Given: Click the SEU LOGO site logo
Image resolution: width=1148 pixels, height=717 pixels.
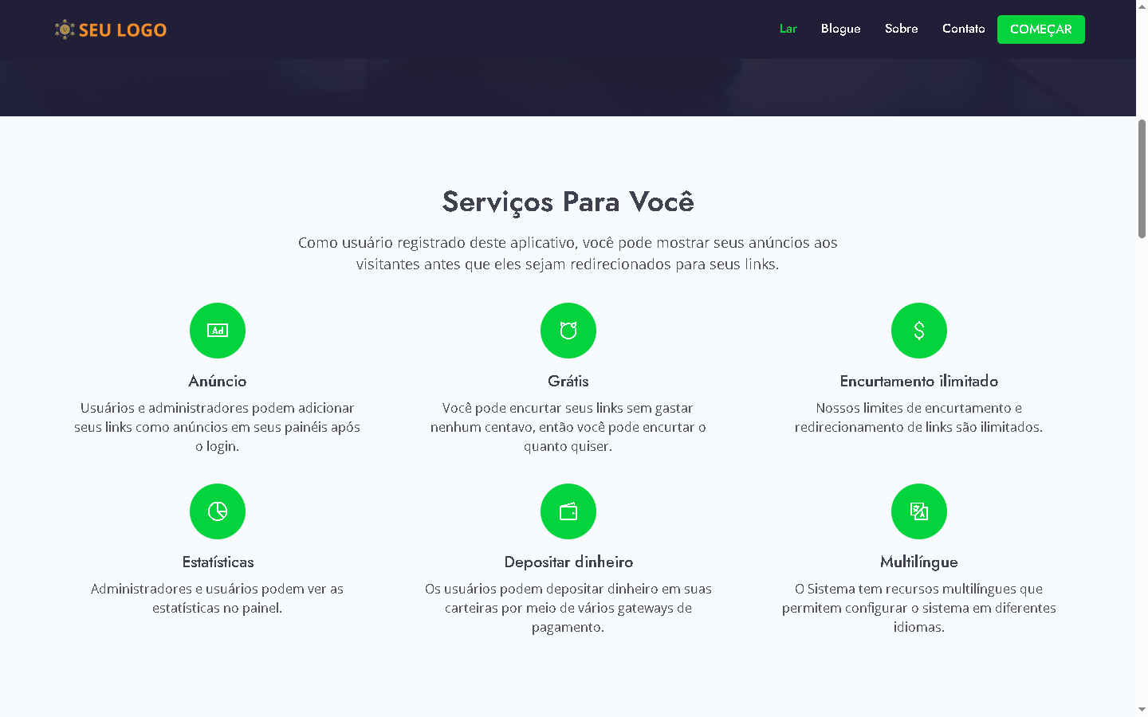Looking at the screenshot, I should [111, 29].
